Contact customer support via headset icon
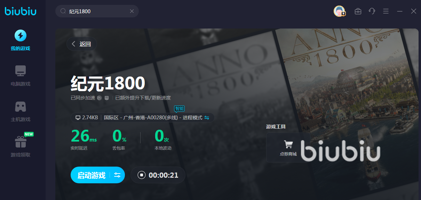 click(x=372, y=11)
